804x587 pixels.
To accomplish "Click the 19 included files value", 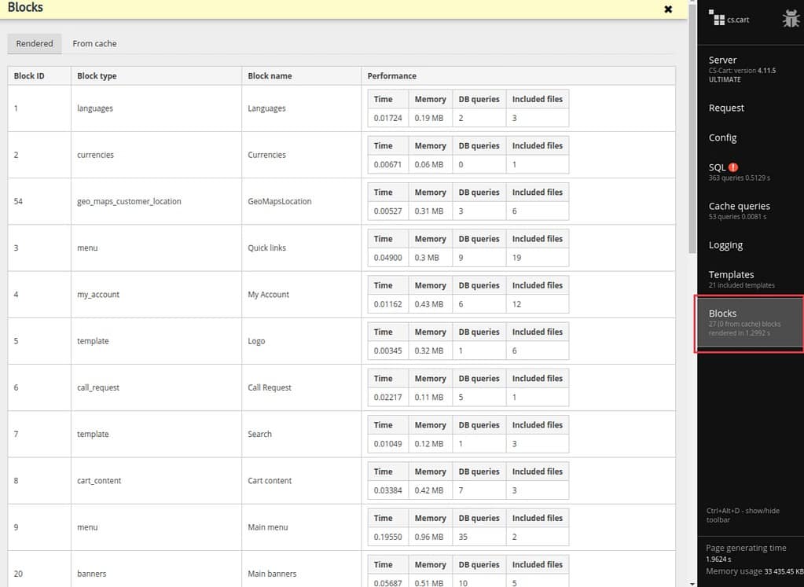I will 517,258.
